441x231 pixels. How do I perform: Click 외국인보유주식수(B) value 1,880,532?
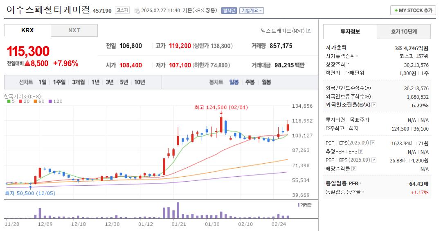[x=418, y=97]
